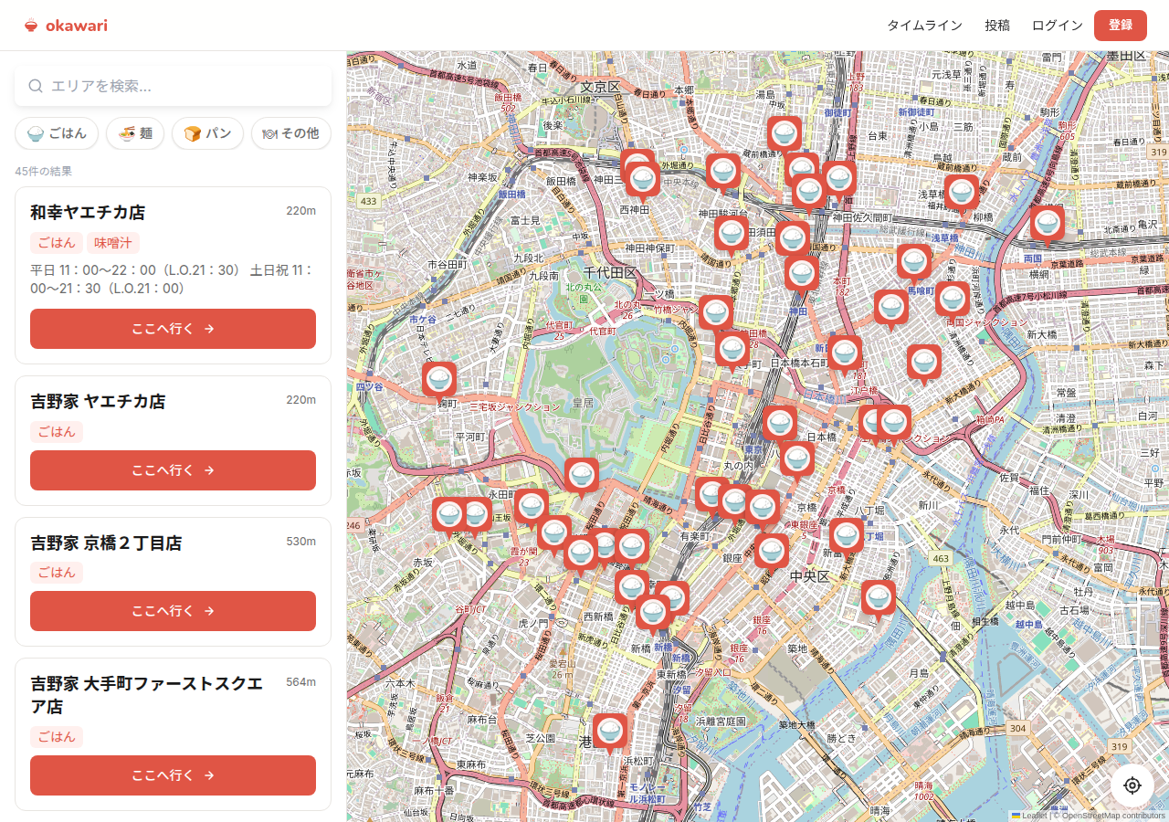Click ここへ行く for 和幸ヤエチカ店
This screenshot has width=1169, height=822.
tap(173, 329)
